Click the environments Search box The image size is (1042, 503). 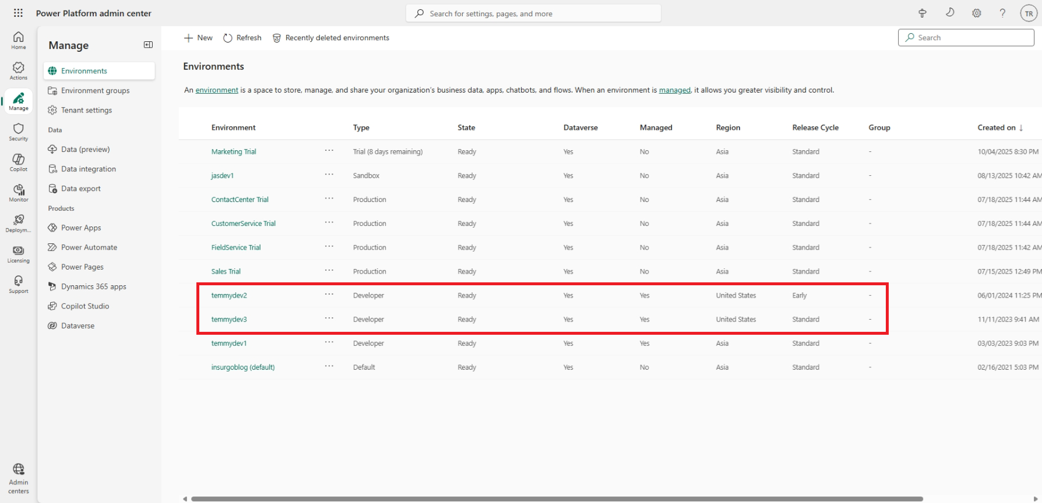966,37
